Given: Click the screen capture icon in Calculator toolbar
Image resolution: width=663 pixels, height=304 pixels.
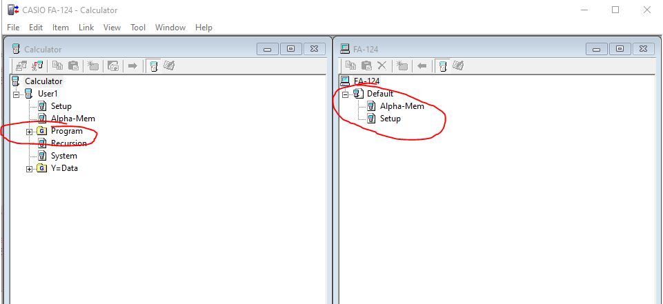Looking at the screenshot, I should tap(113, 66).
